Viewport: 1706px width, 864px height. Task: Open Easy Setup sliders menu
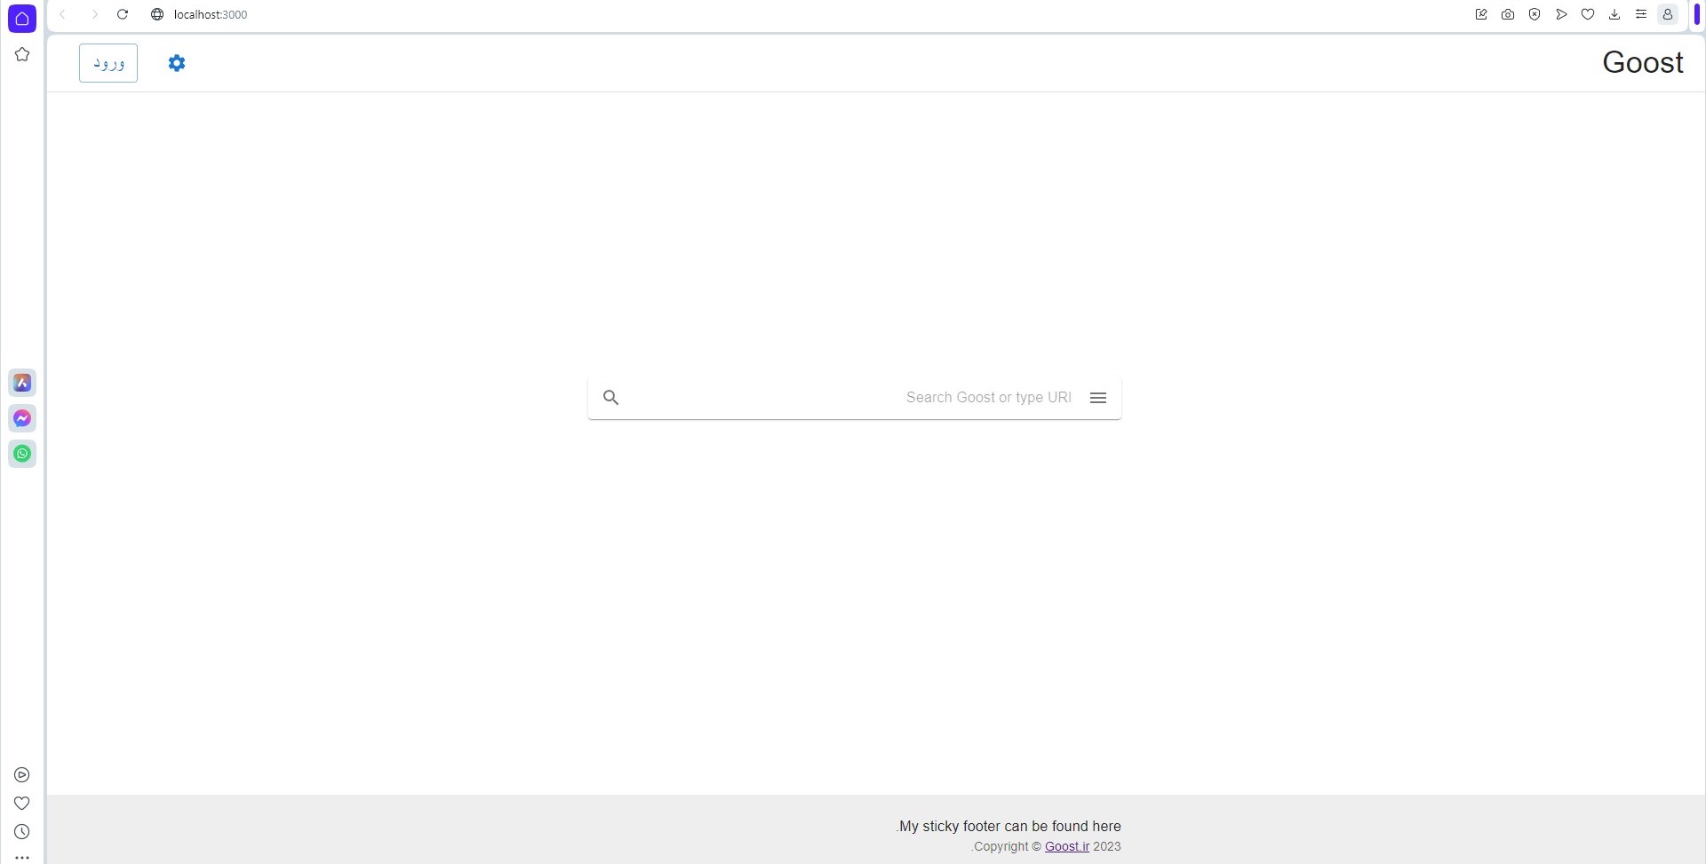coord(1641,14)
